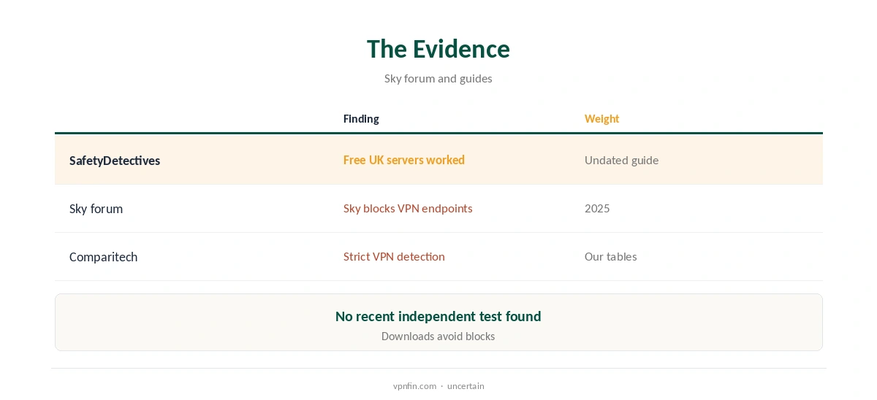Click the '2025' weight cell
Image resolution: width=877 pixels, height=400 pixels.
597,209
